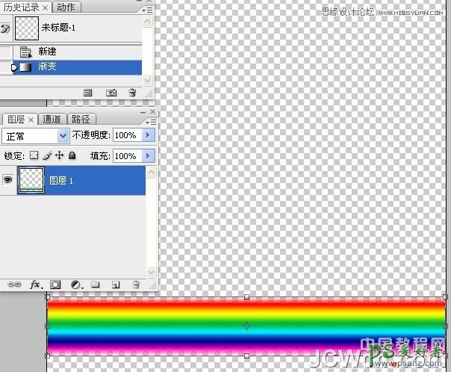This screenshot has width=451, height=372.
Task: Create new fill or adjustment layer
Action: click(75, 285)
